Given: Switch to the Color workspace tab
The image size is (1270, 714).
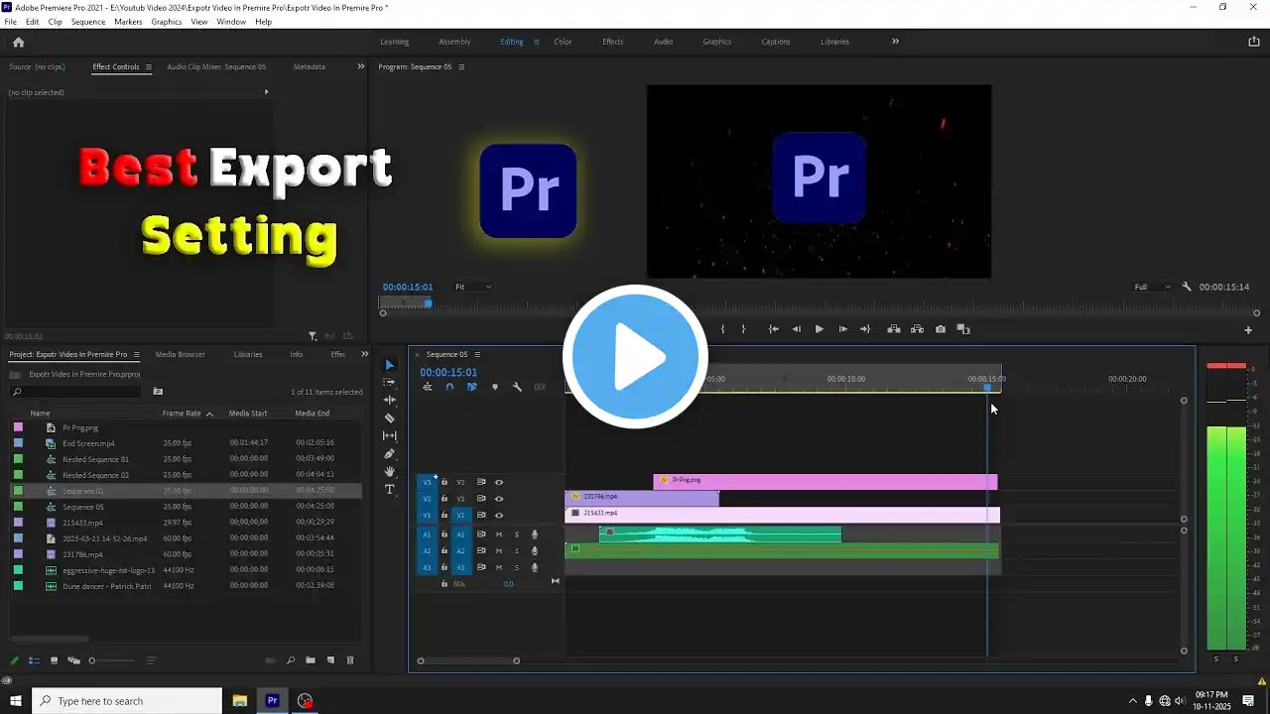Looking at the screenshot, I should click(x=563, y=42).
